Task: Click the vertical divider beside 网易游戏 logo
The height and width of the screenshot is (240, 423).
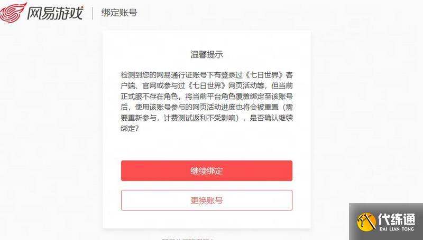Action: pos(93,14)
